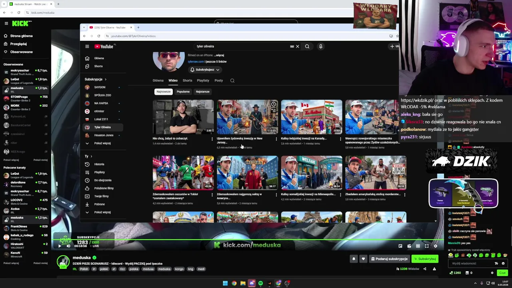Viewport: 512px width, 288px height.
Task: Expand subscriptions with Pokaż więcej
Action: pos(102,143)
